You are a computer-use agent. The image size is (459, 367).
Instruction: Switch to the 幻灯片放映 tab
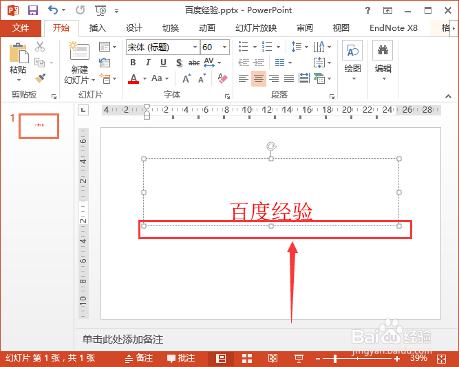click(x=256, y=28)
